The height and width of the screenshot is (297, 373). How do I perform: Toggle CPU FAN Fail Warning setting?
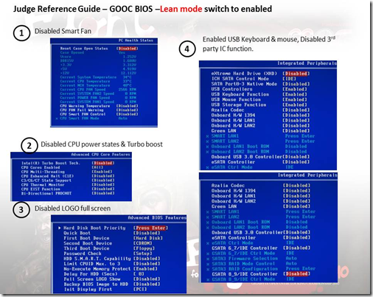(99, 110)
